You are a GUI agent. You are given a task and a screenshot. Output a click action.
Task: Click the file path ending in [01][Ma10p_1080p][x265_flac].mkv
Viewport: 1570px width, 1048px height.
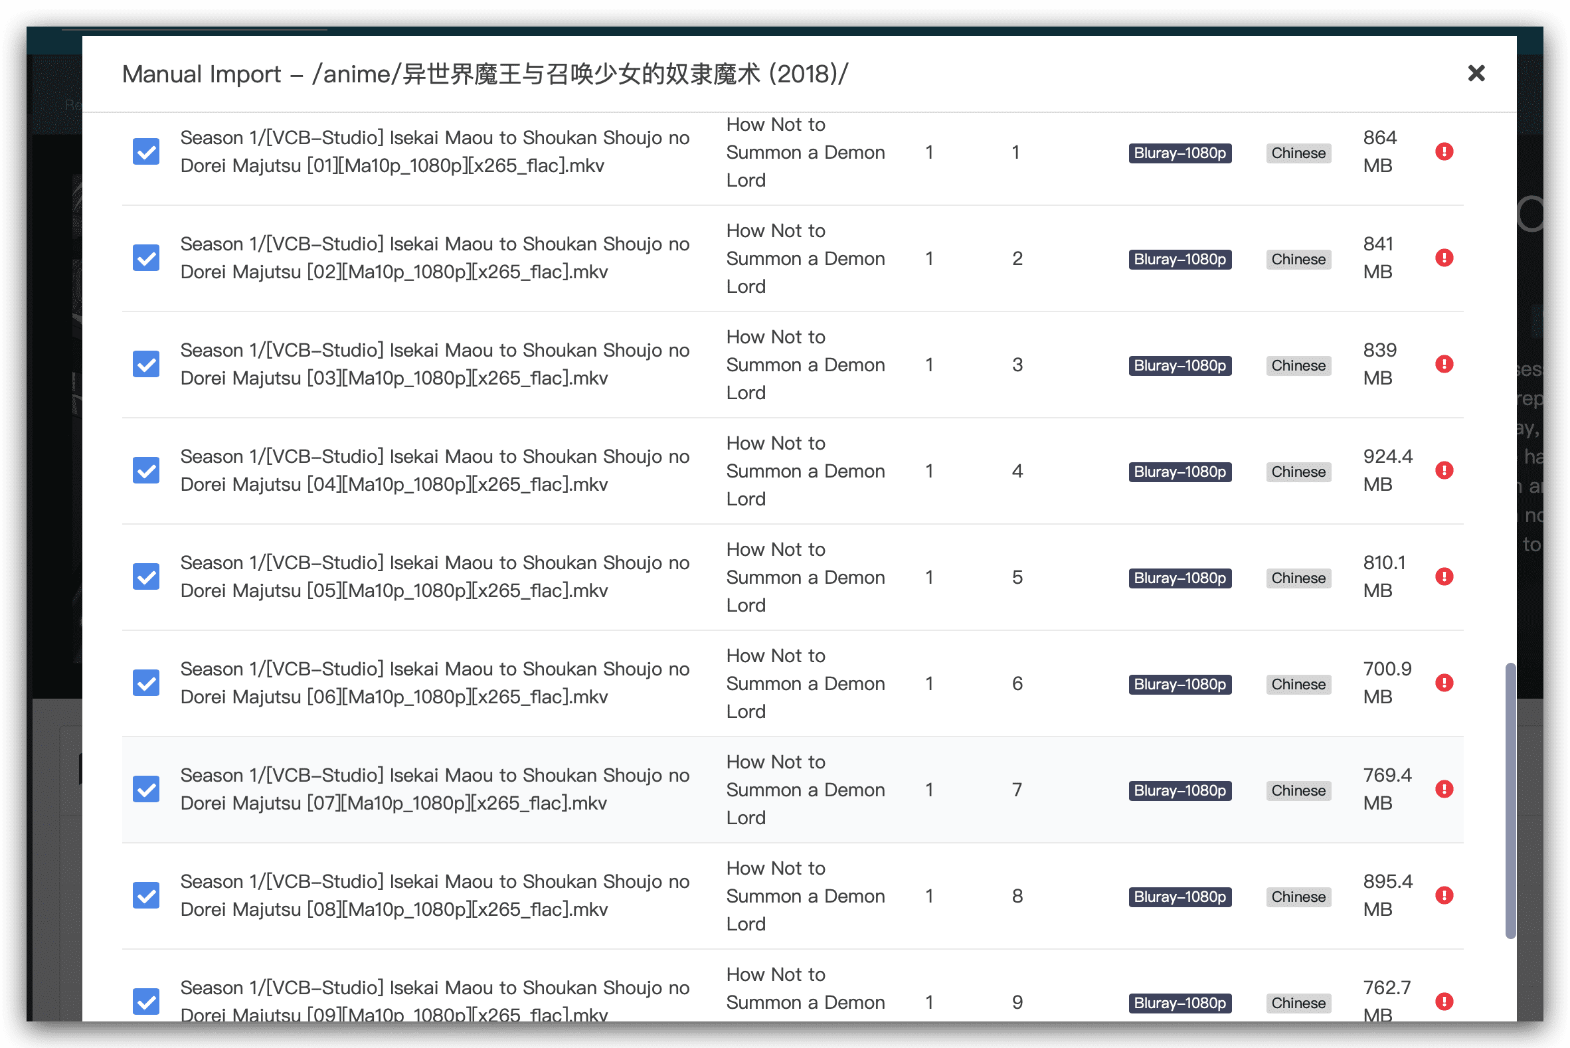434,151
